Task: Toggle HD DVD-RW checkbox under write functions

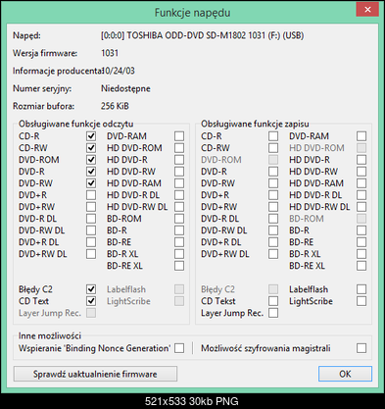Action: pyautogui.click(x=361, y=172)
